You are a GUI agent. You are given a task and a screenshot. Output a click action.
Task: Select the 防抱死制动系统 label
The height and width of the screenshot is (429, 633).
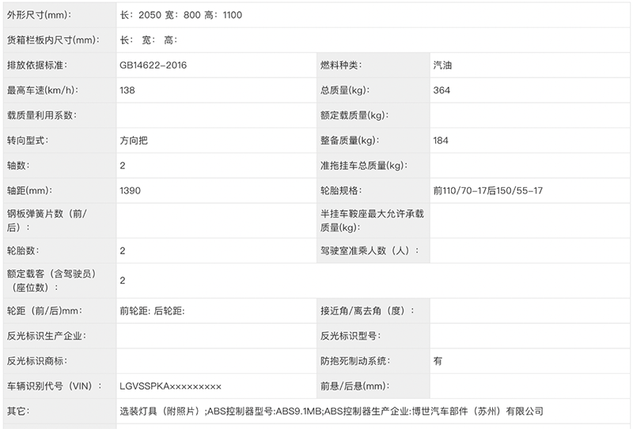pyautogui.click(x=354, y=361)
